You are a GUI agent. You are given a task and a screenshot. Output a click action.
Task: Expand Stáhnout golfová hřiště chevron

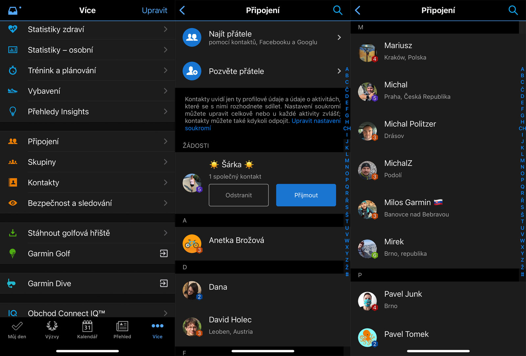[165, 233]
